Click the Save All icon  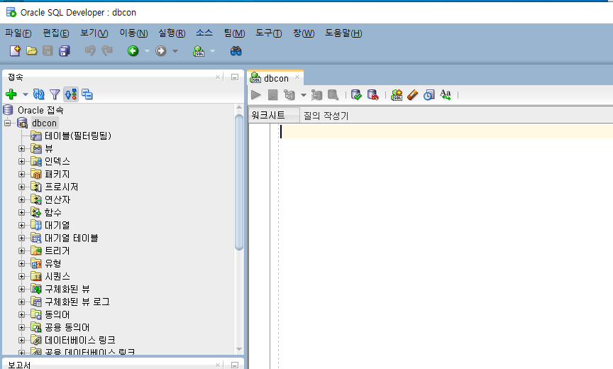click(64, 51)
